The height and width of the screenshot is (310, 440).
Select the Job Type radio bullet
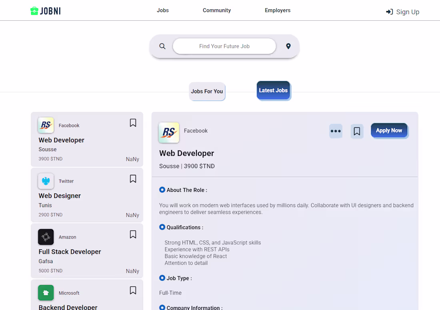162,278
